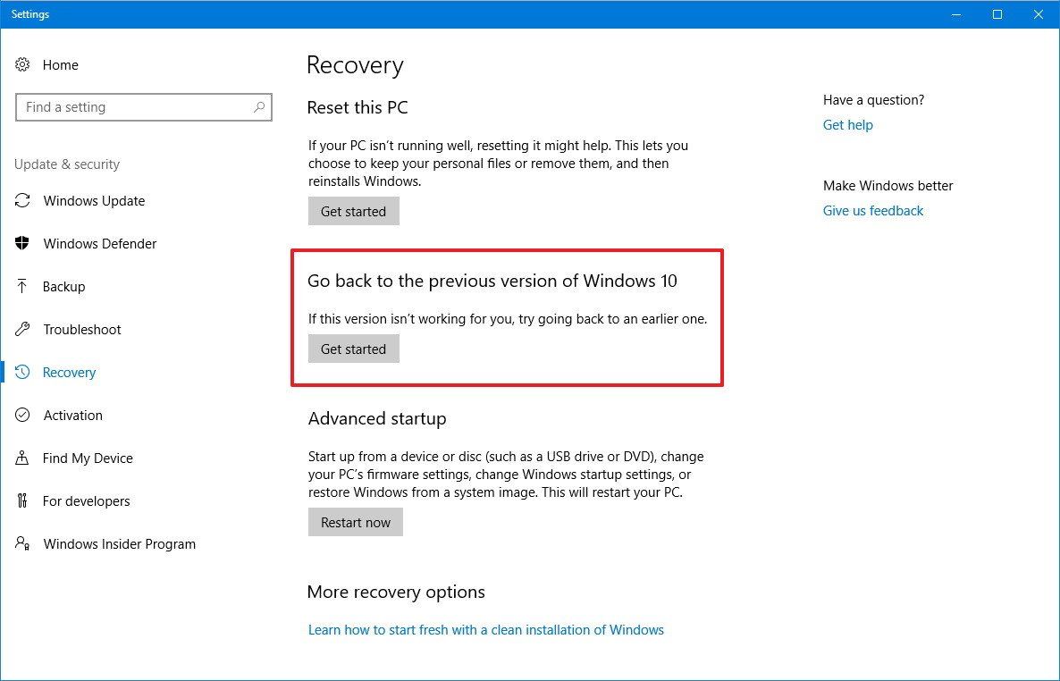Open Windows Insider Program label
The image size is (1060, 681).
(x=120, y=543)
